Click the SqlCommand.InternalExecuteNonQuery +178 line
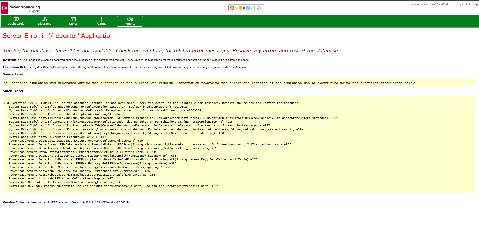The image size is (479, 225). point(116,133)
